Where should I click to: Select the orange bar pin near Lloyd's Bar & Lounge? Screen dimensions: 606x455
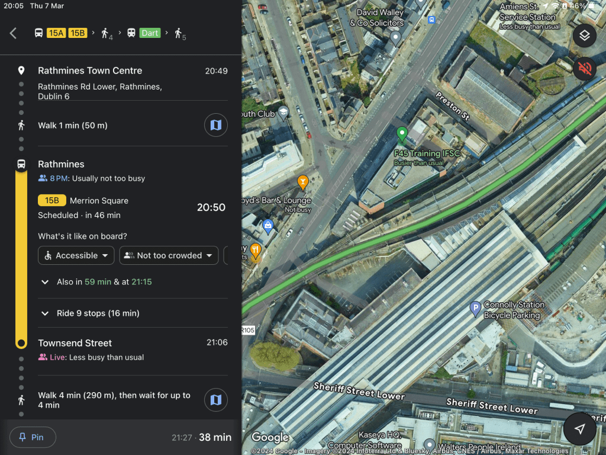point(303,182)
